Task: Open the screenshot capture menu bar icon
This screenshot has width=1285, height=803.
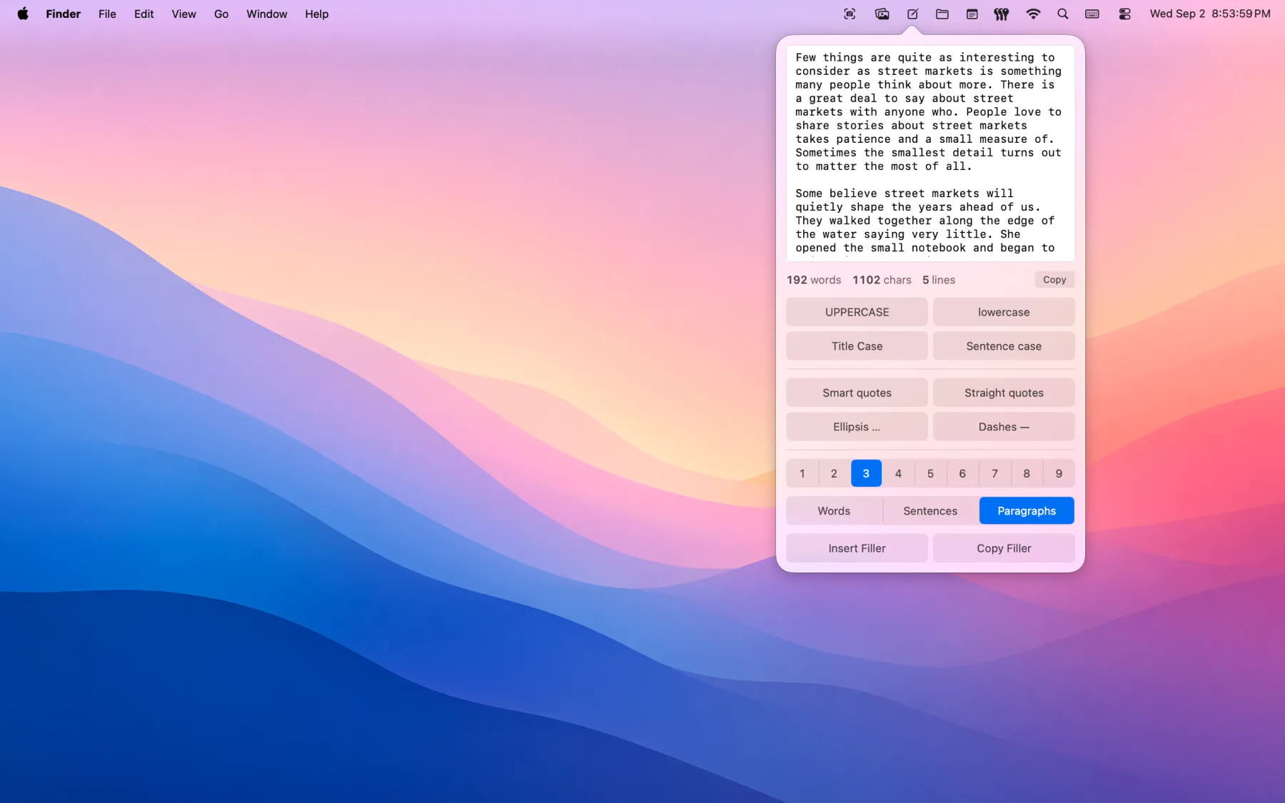Action: (850, 14)
